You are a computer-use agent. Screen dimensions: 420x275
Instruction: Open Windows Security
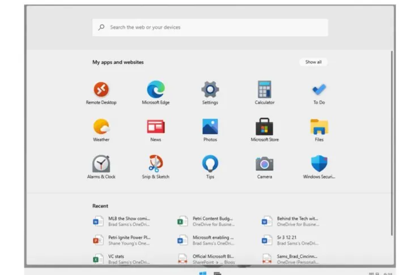pos(319,167)
